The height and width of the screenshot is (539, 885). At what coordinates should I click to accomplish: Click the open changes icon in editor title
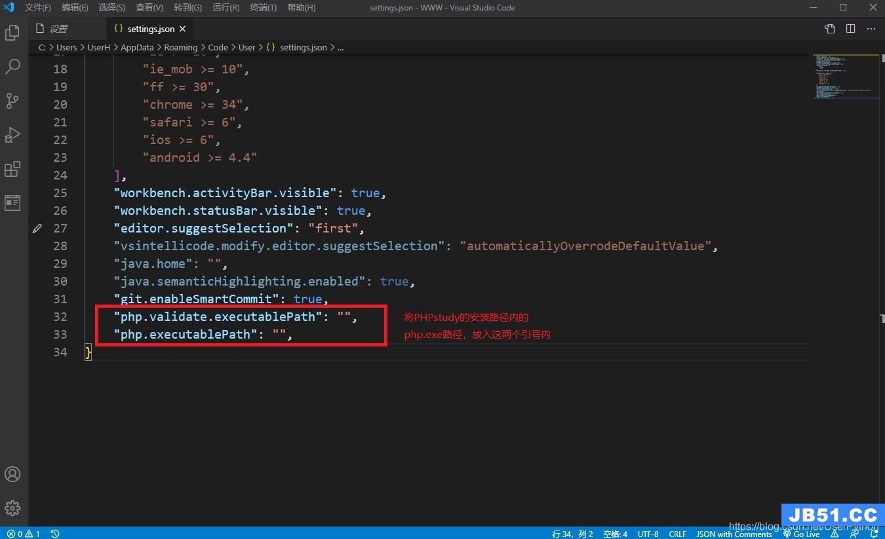[x=830, y=29]
